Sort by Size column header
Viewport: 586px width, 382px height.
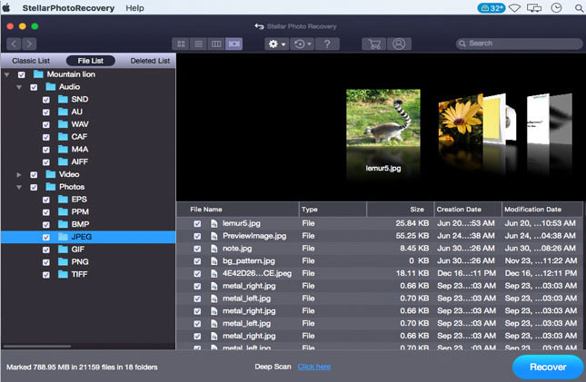(401, 210)
